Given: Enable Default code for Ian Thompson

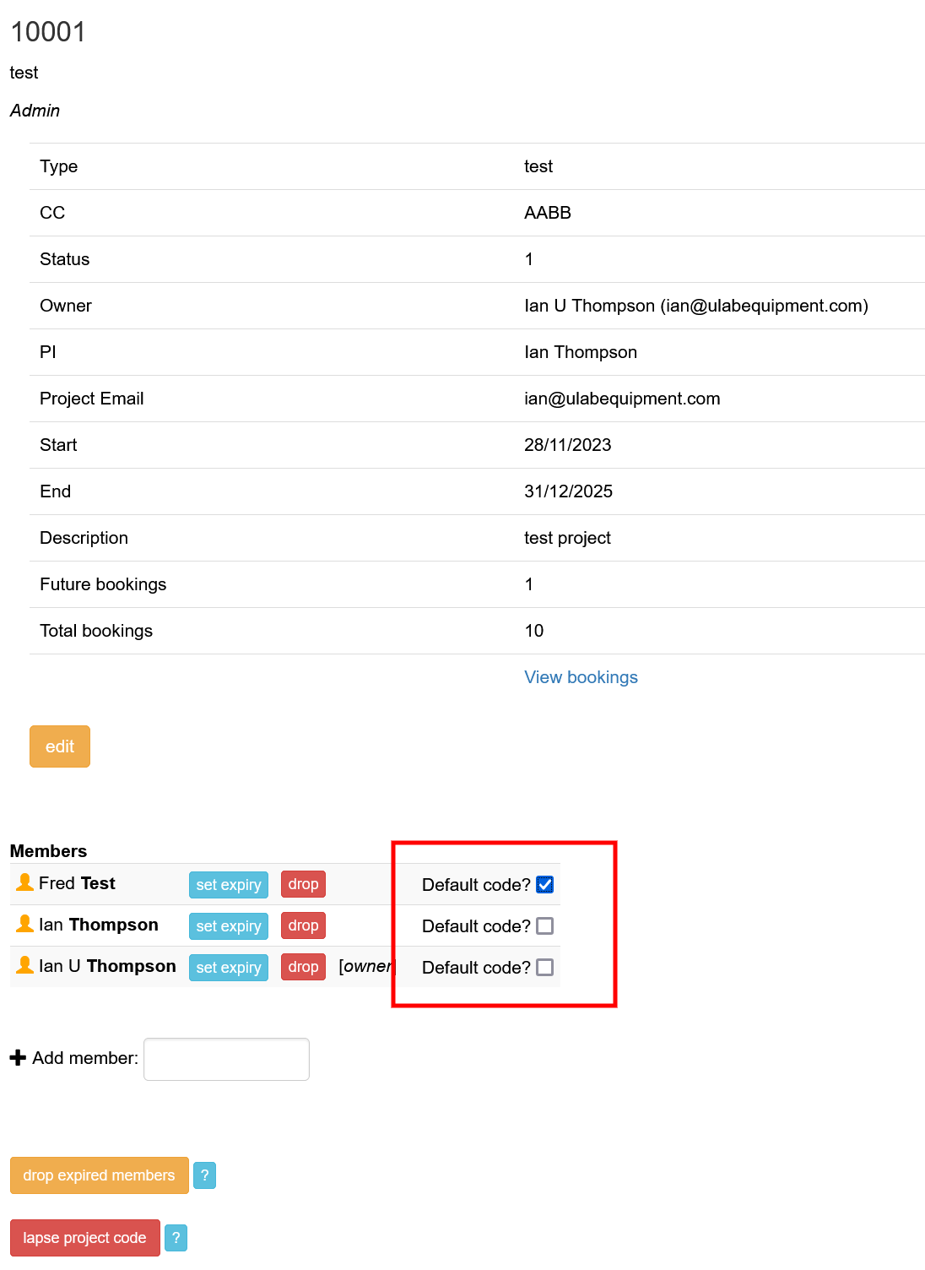Looking at the screenshot, I should [x=545, y=925].
